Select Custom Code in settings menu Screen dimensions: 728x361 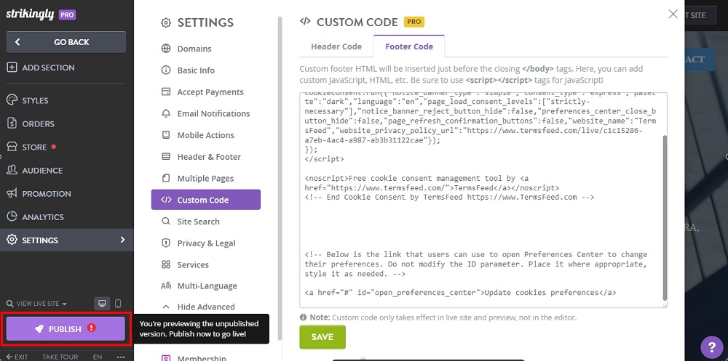pyautogui.click(x=206, y=200)
